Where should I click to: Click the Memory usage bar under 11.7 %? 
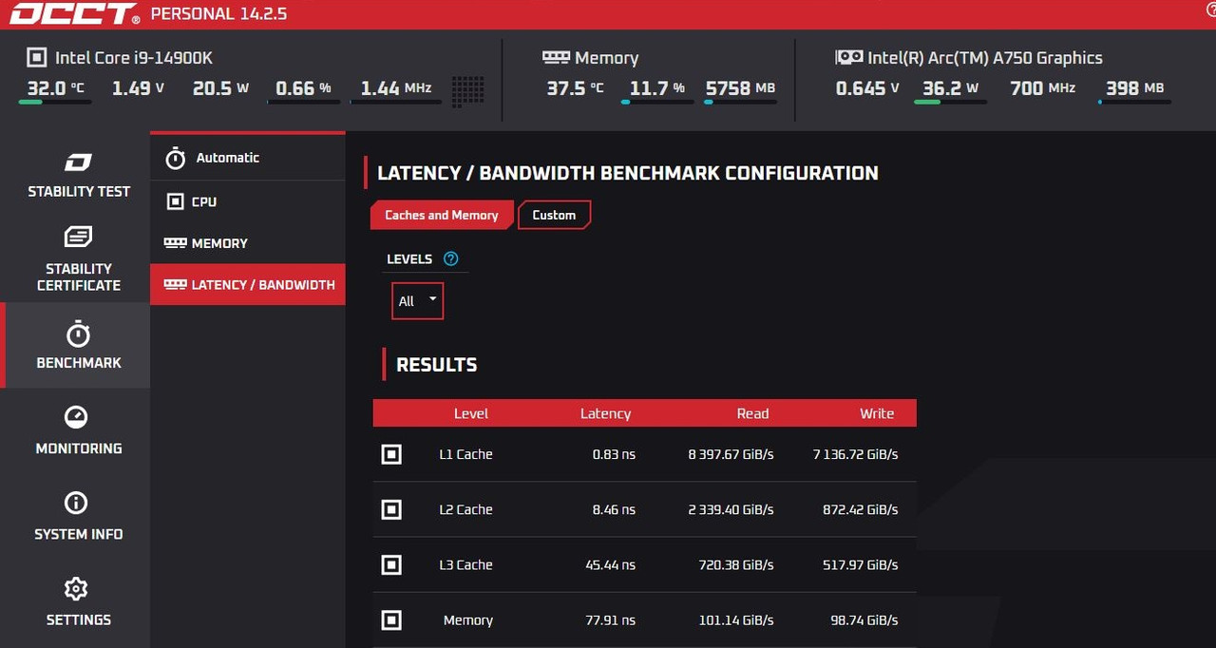point(657,102)
